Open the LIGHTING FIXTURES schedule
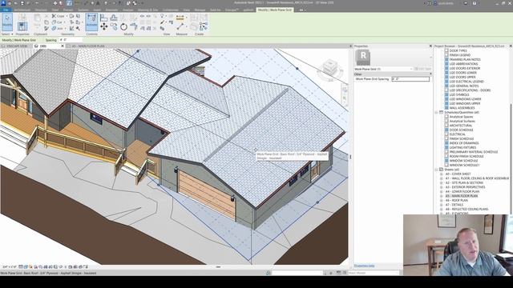 pyautogui.click(x=463, y=147)
